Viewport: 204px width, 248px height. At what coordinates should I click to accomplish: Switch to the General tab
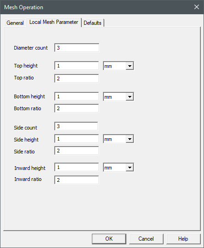click(x=15, y=23)
